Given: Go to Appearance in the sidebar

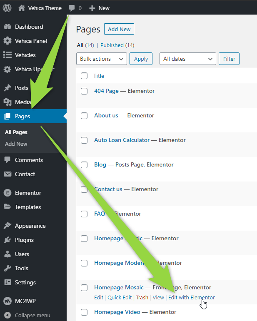Looking at the screenshot, I should [x=30, y=226].
